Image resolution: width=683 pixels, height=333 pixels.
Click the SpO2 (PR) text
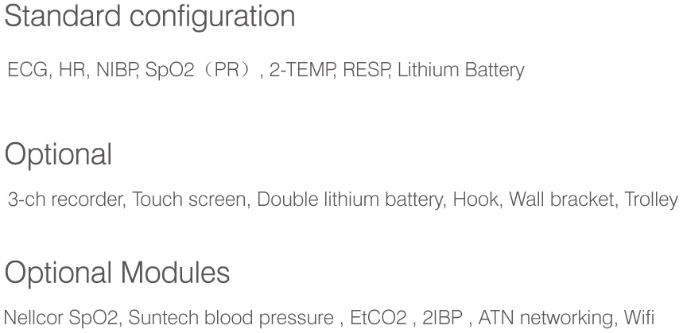pyautogui.click(x=198, y=71)
